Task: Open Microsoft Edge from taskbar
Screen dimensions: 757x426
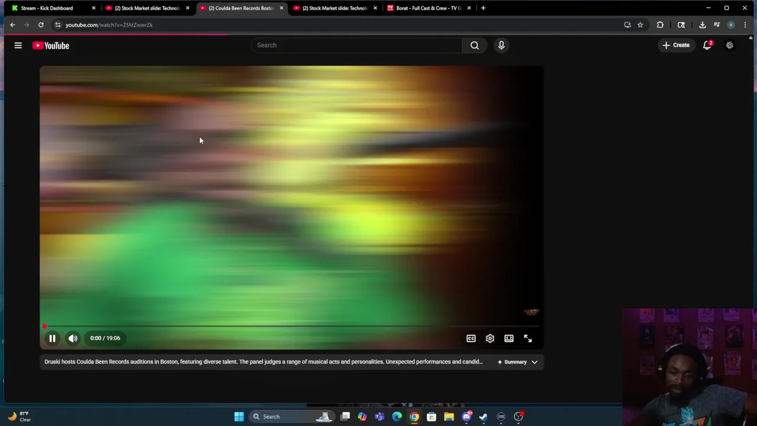Action: point(397,417)
